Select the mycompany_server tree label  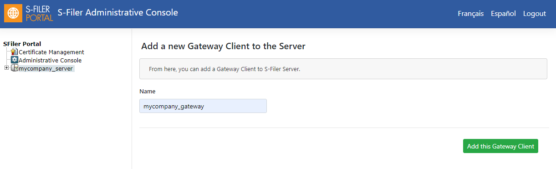[46, 68]
